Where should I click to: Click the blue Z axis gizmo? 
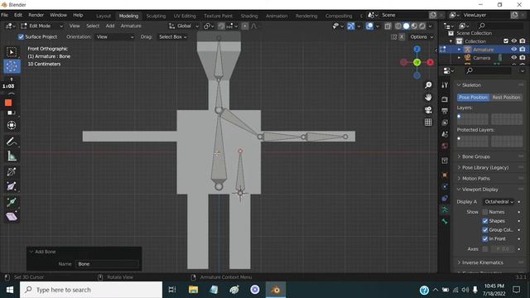(417, 50)
